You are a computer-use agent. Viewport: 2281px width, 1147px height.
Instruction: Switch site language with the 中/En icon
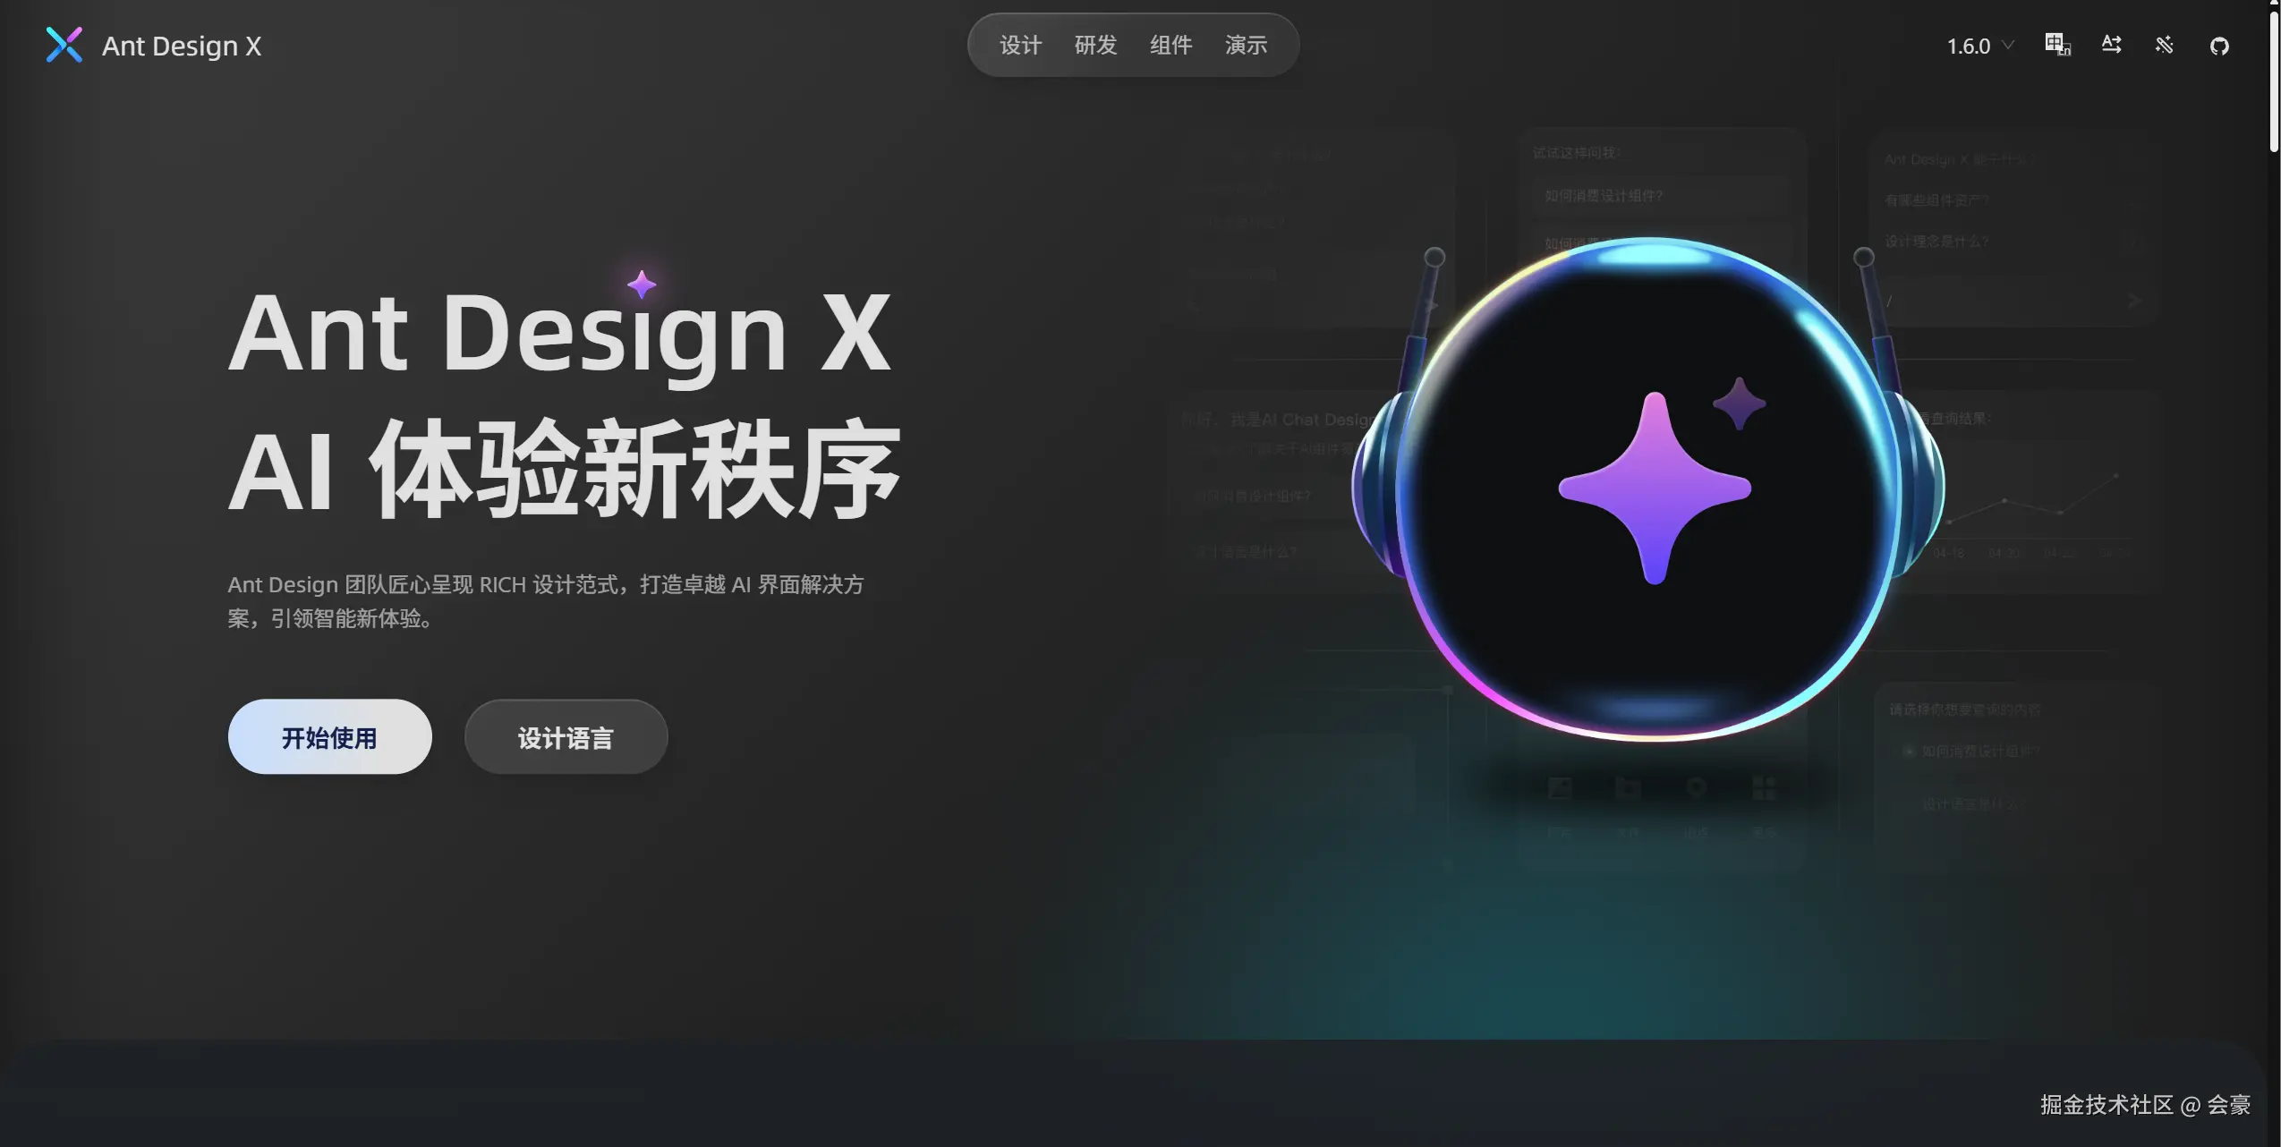(x=2057, y=45)
